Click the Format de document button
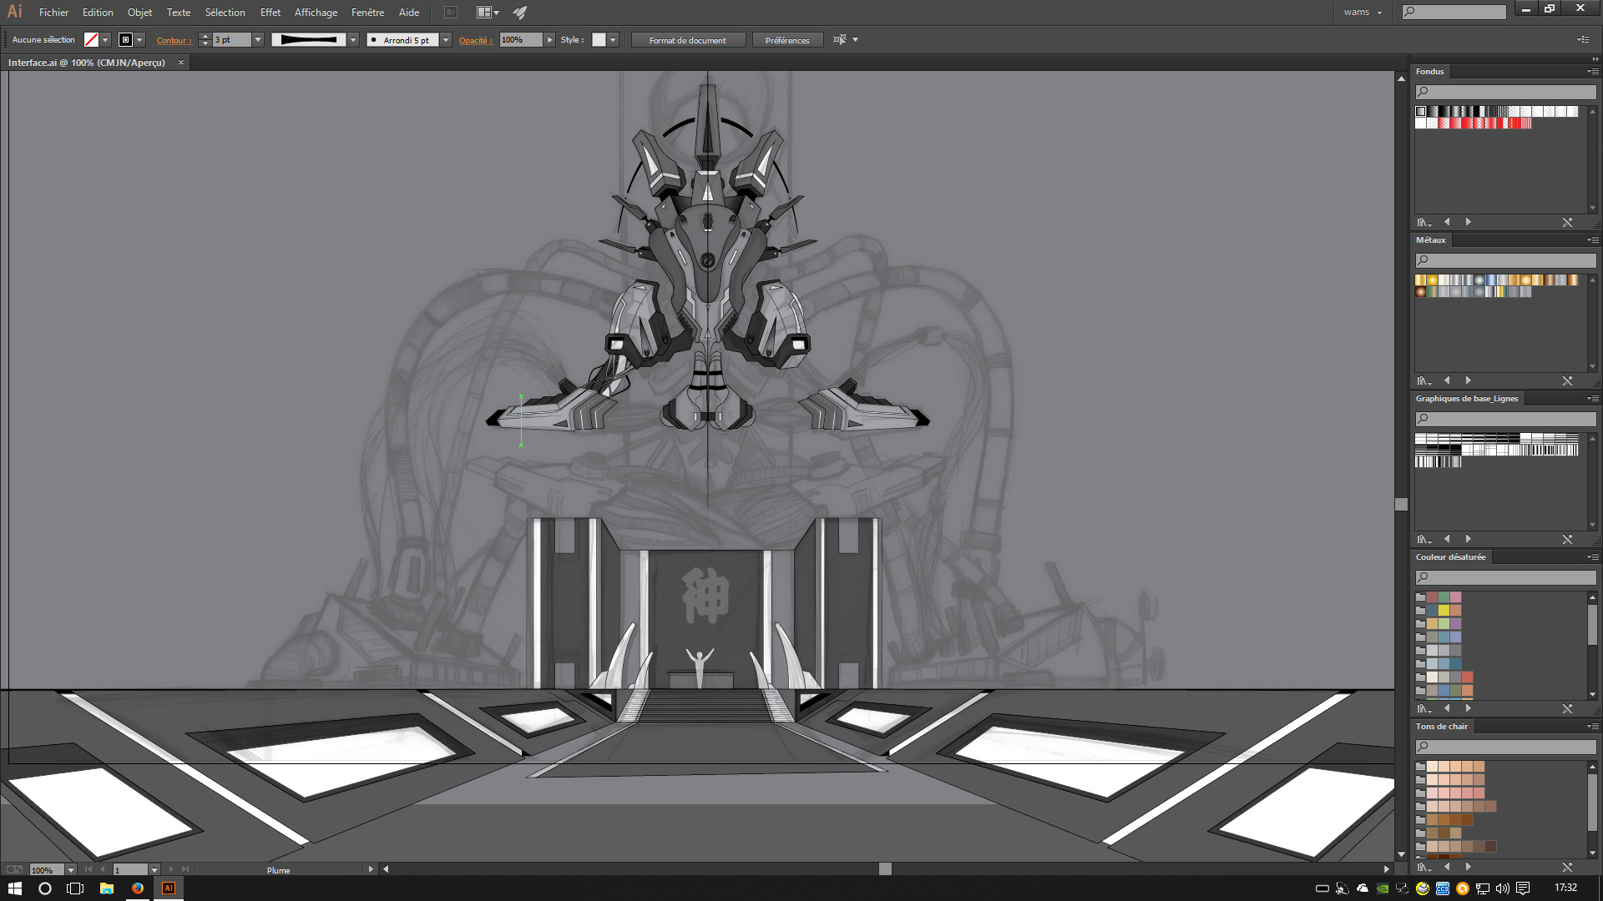 tap(687, 40)
